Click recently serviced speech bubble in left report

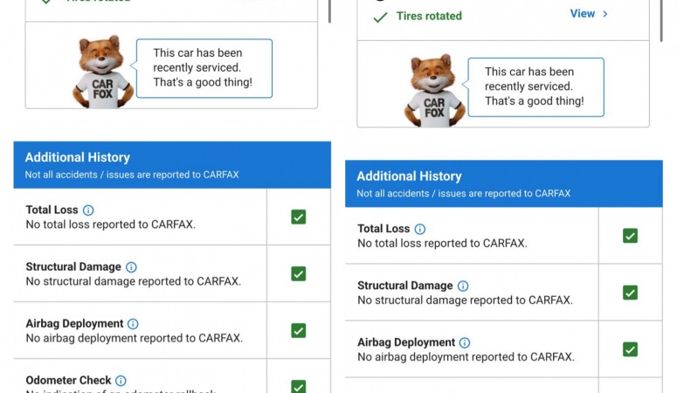(204, 68)
